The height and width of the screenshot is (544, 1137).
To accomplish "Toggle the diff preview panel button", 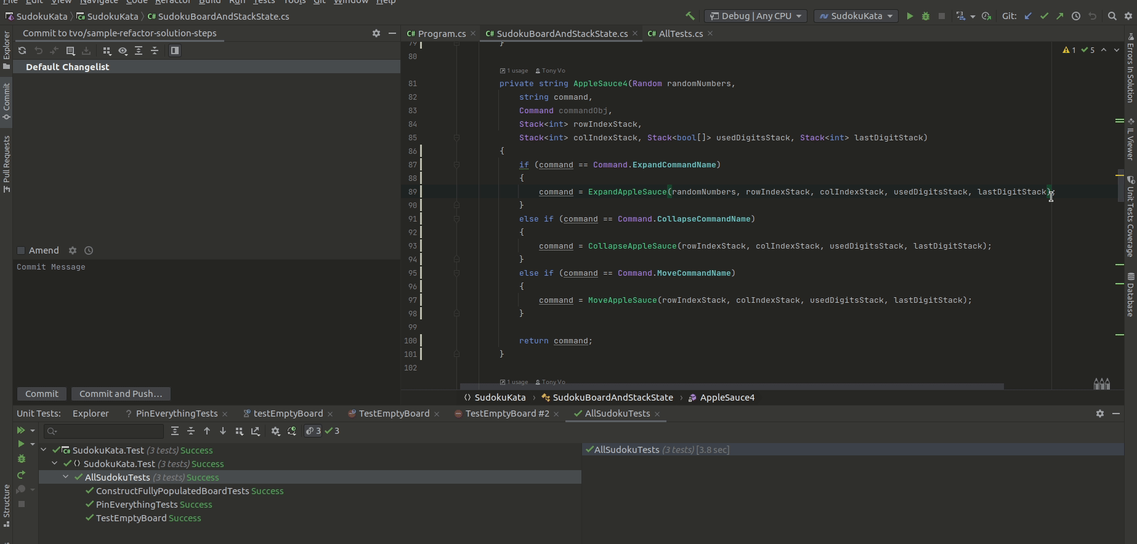I will pos(175,50).
